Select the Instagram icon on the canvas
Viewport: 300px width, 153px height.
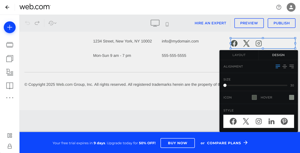pyautogui.click(x=259, y=44)
